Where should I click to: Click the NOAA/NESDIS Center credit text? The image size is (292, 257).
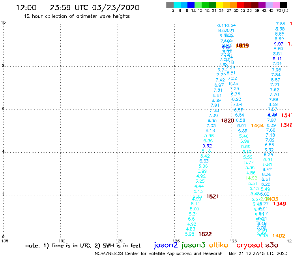point(159,253)
